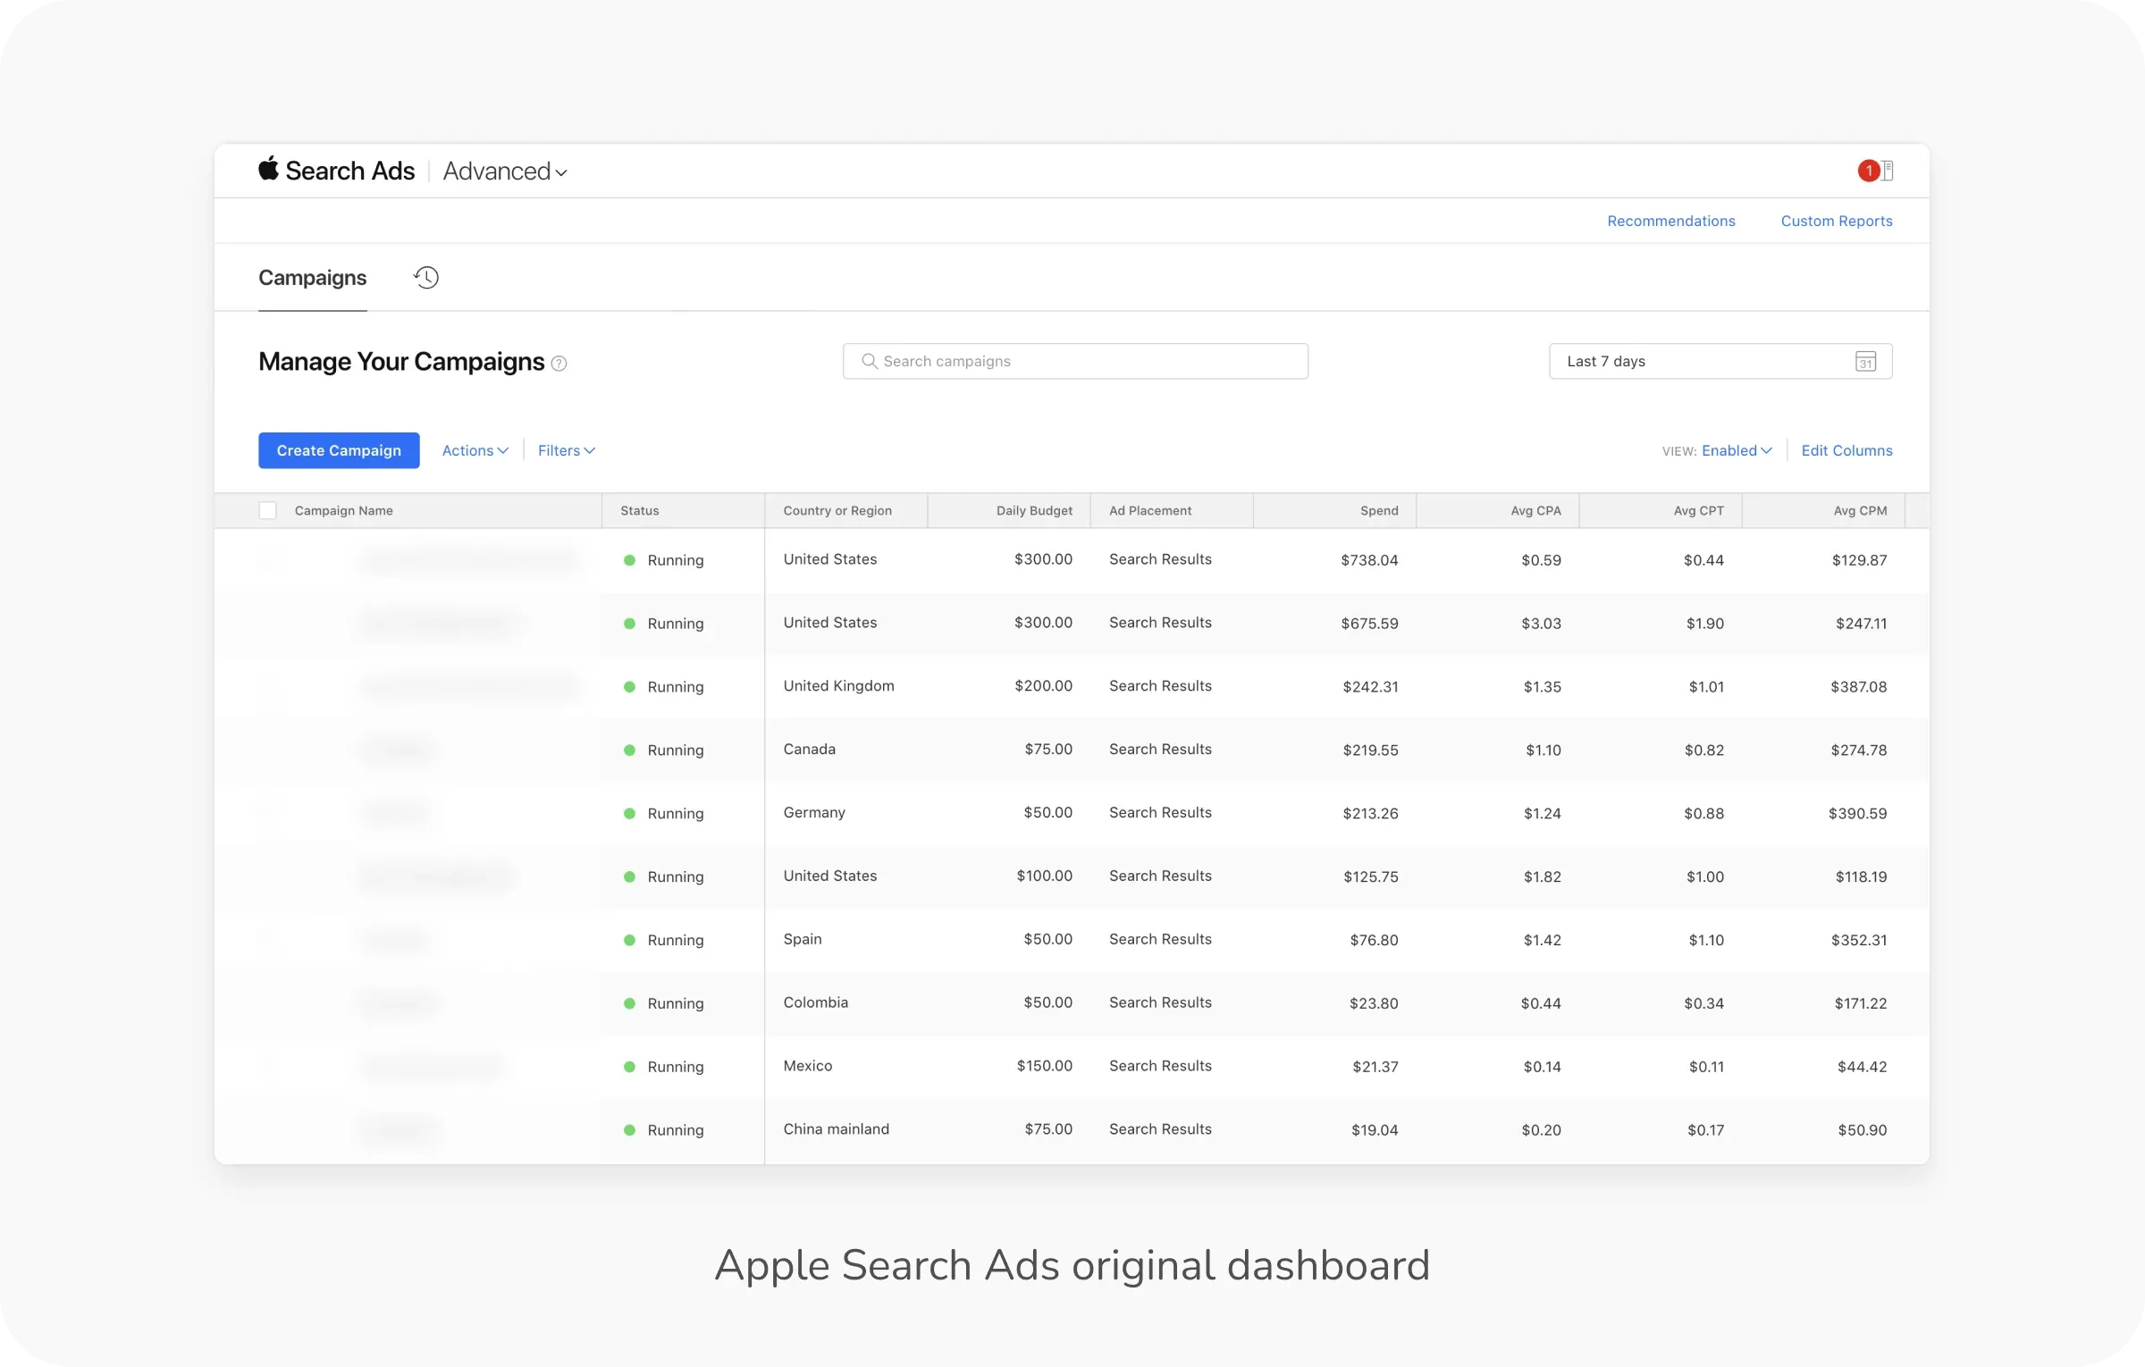Screen dimensions: 2145x1367
Task: Expand the Advanced mode dropdown
Action: pos(505,171)
